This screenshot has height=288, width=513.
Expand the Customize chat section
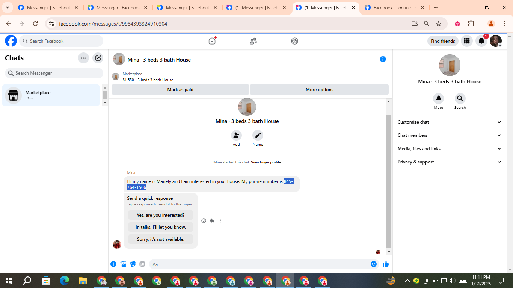pyautogui.click(x=450, y=122)
